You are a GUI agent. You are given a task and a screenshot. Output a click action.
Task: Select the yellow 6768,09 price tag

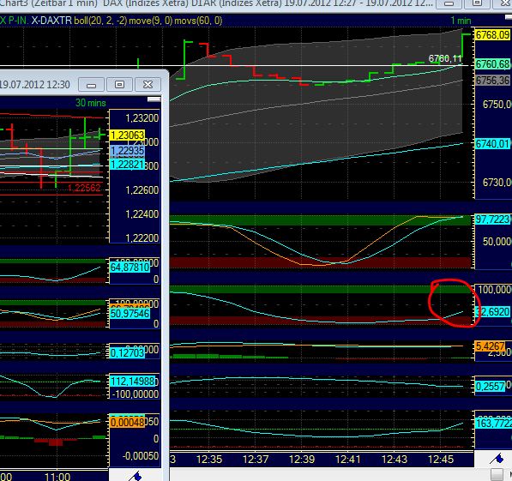493,34
